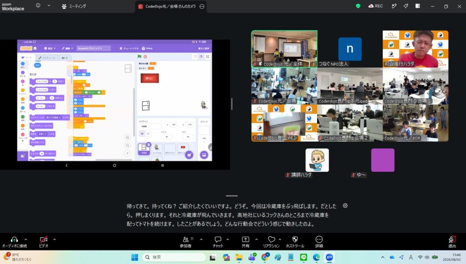Click the red stop button in Scratch
466x264 pixels.
pos(145,57)
